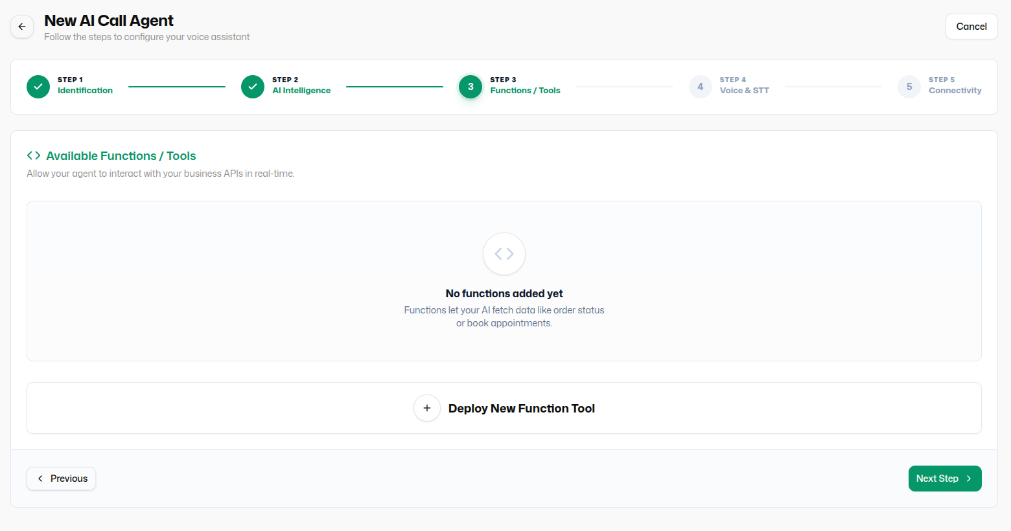Click the plus icon for new function
This screenshot has width=1011, height=531.
tap(427, 408)
